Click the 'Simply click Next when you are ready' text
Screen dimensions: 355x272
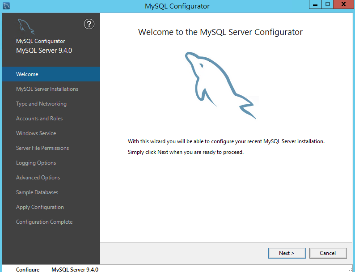186,152
